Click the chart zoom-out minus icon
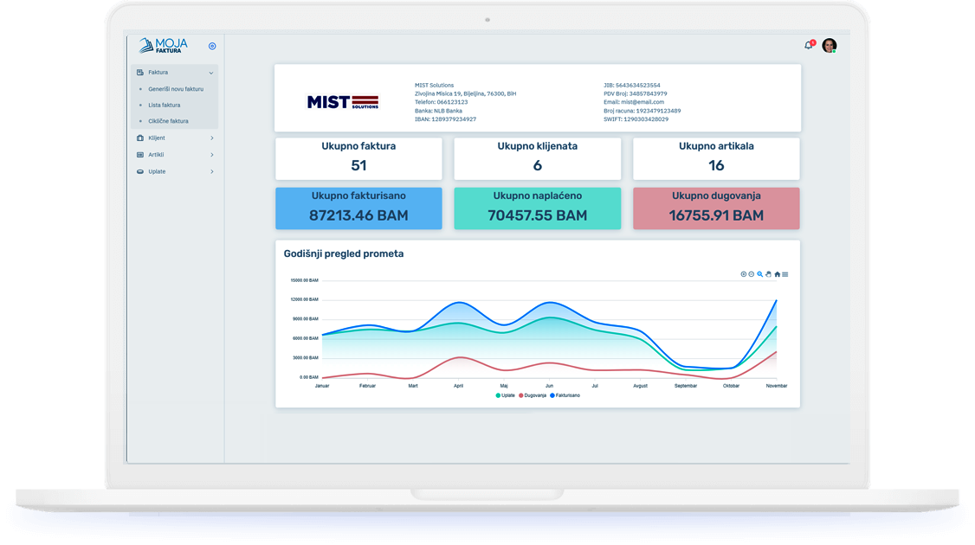Image resolution: width=975 pixels, height=545 pixels. point(751,274)
